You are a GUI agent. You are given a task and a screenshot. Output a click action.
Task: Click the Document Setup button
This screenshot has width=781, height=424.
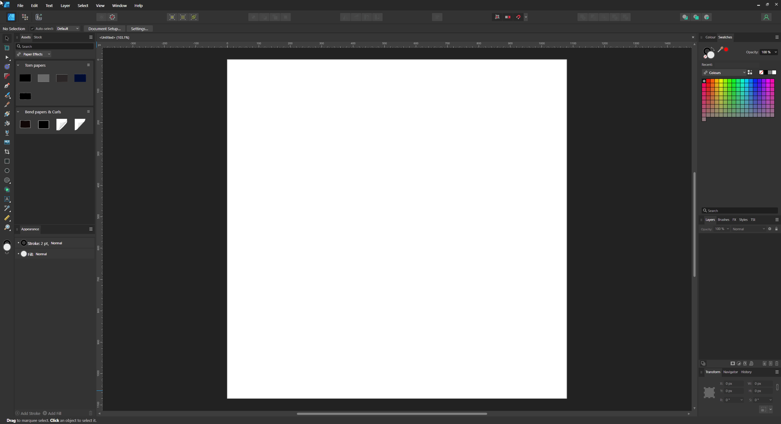point(104,29)
